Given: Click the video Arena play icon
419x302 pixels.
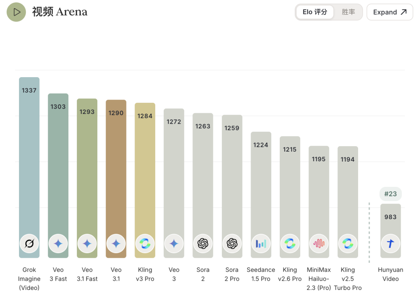Looking at the screenshot, I should (16, 12).
